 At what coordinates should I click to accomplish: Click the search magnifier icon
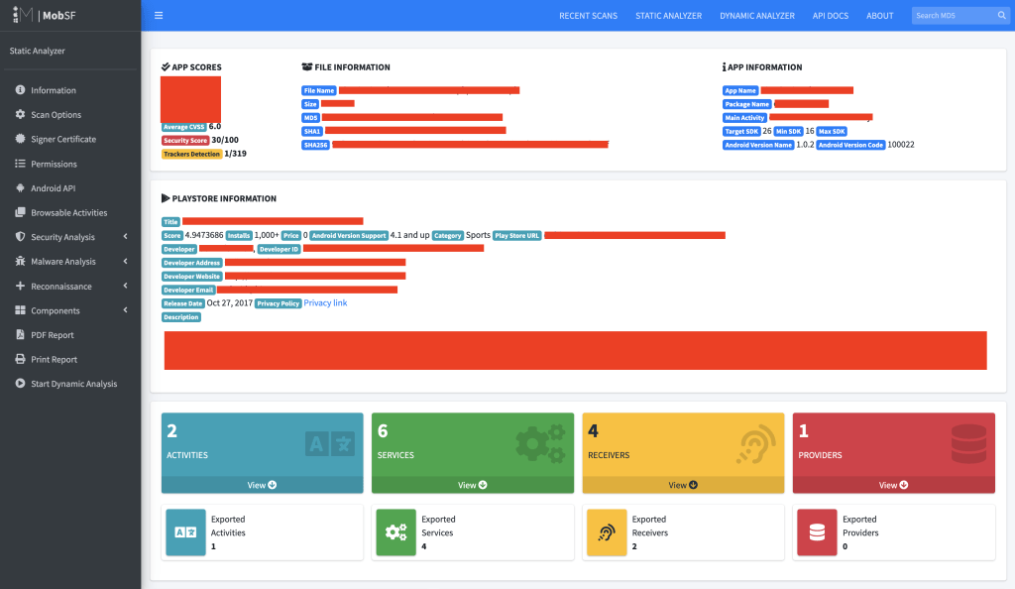[x=1001, y=16]
